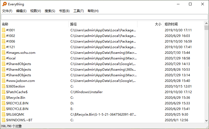Select the $360Section entry
The width and height of the screenshot is (209, 129).
click(x=16, y=86)
